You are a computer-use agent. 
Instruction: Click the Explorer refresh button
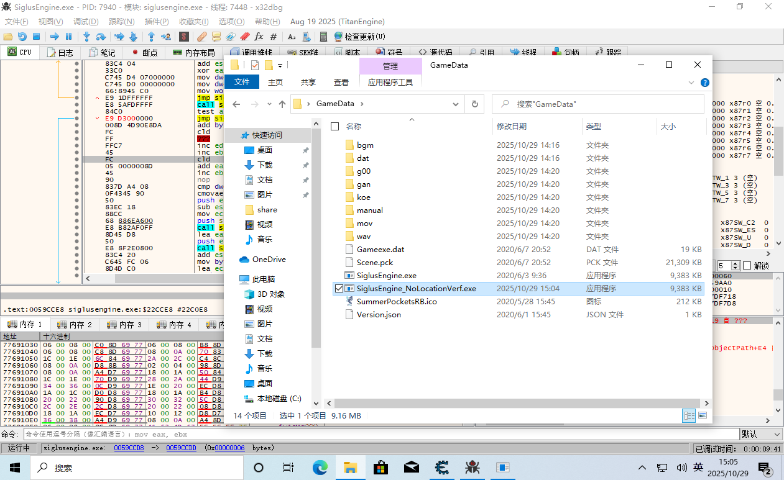click(475, 104)
